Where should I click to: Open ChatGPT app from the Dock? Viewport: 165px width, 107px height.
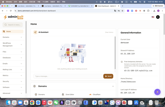point(68,102)
